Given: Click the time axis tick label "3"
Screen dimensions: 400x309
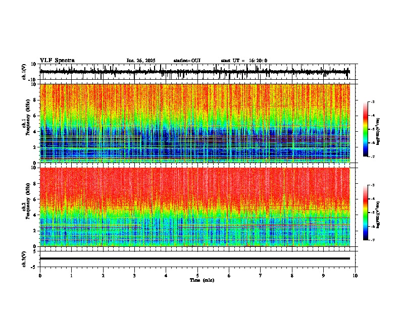Looking at the screenshot, I should point(134,276).
